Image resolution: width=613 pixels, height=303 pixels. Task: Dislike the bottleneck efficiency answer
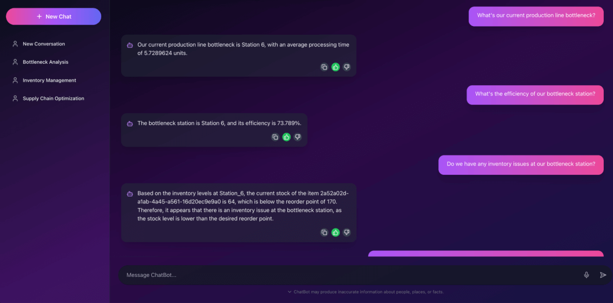tap(298, 137)
